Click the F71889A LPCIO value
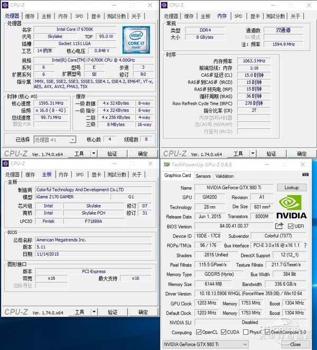Image resolution: width=317 pixels, height=350 pixels. pos(94,221)
